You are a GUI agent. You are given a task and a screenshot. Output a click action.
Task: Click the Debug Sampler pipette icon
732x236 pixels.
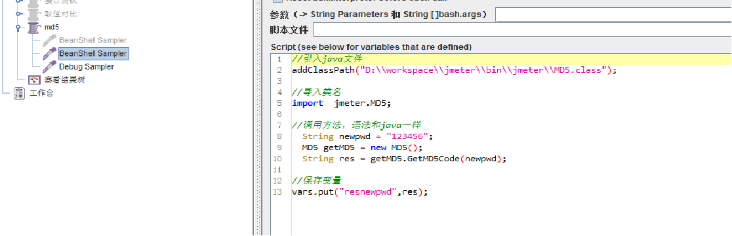49,67
